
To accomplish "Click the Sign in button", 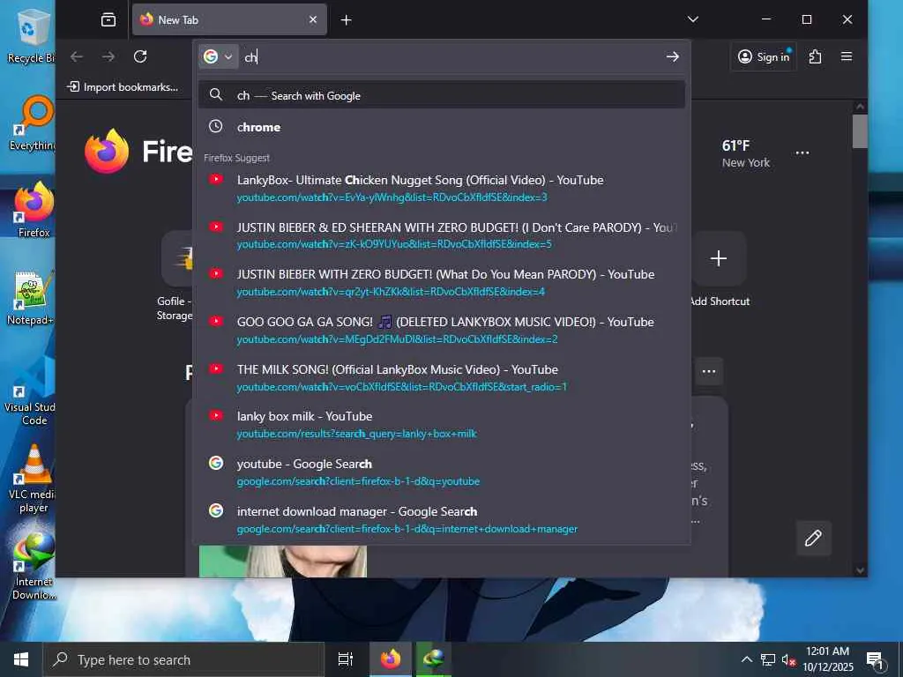I will [x=764, y=56].
